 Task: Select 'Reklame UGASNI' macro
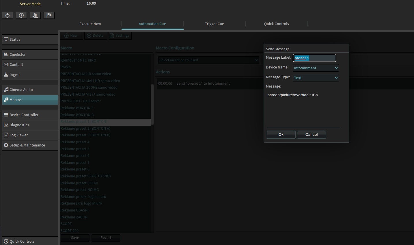coord(105,210)
